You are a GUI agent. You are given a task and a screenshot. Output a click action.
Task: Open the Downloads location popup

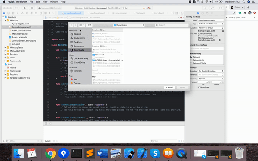click(129, 25)
